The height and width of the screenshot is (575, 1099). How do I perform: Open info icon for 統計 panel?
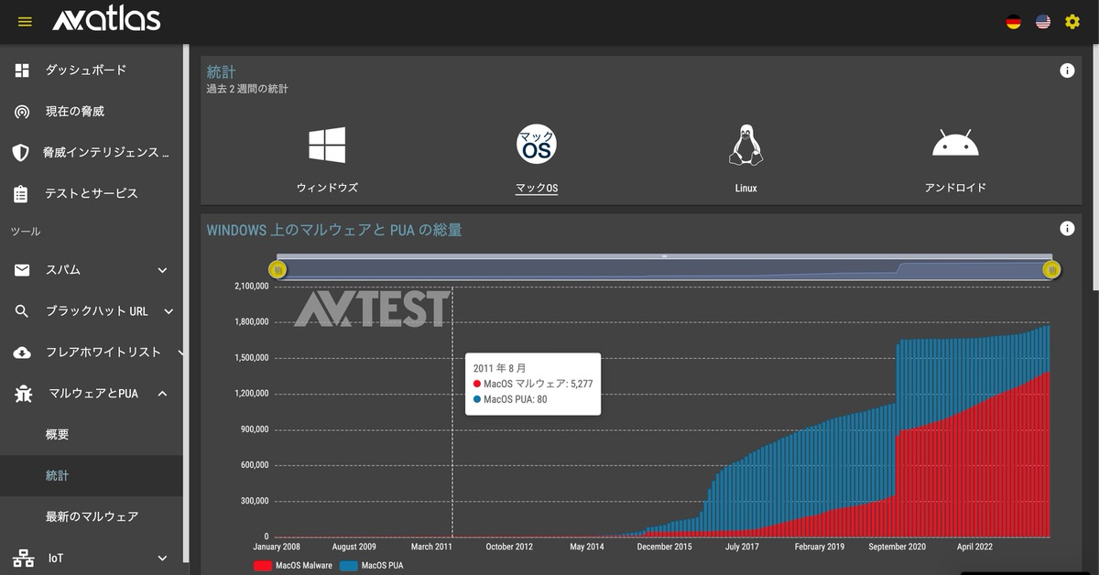[1067, 71]
